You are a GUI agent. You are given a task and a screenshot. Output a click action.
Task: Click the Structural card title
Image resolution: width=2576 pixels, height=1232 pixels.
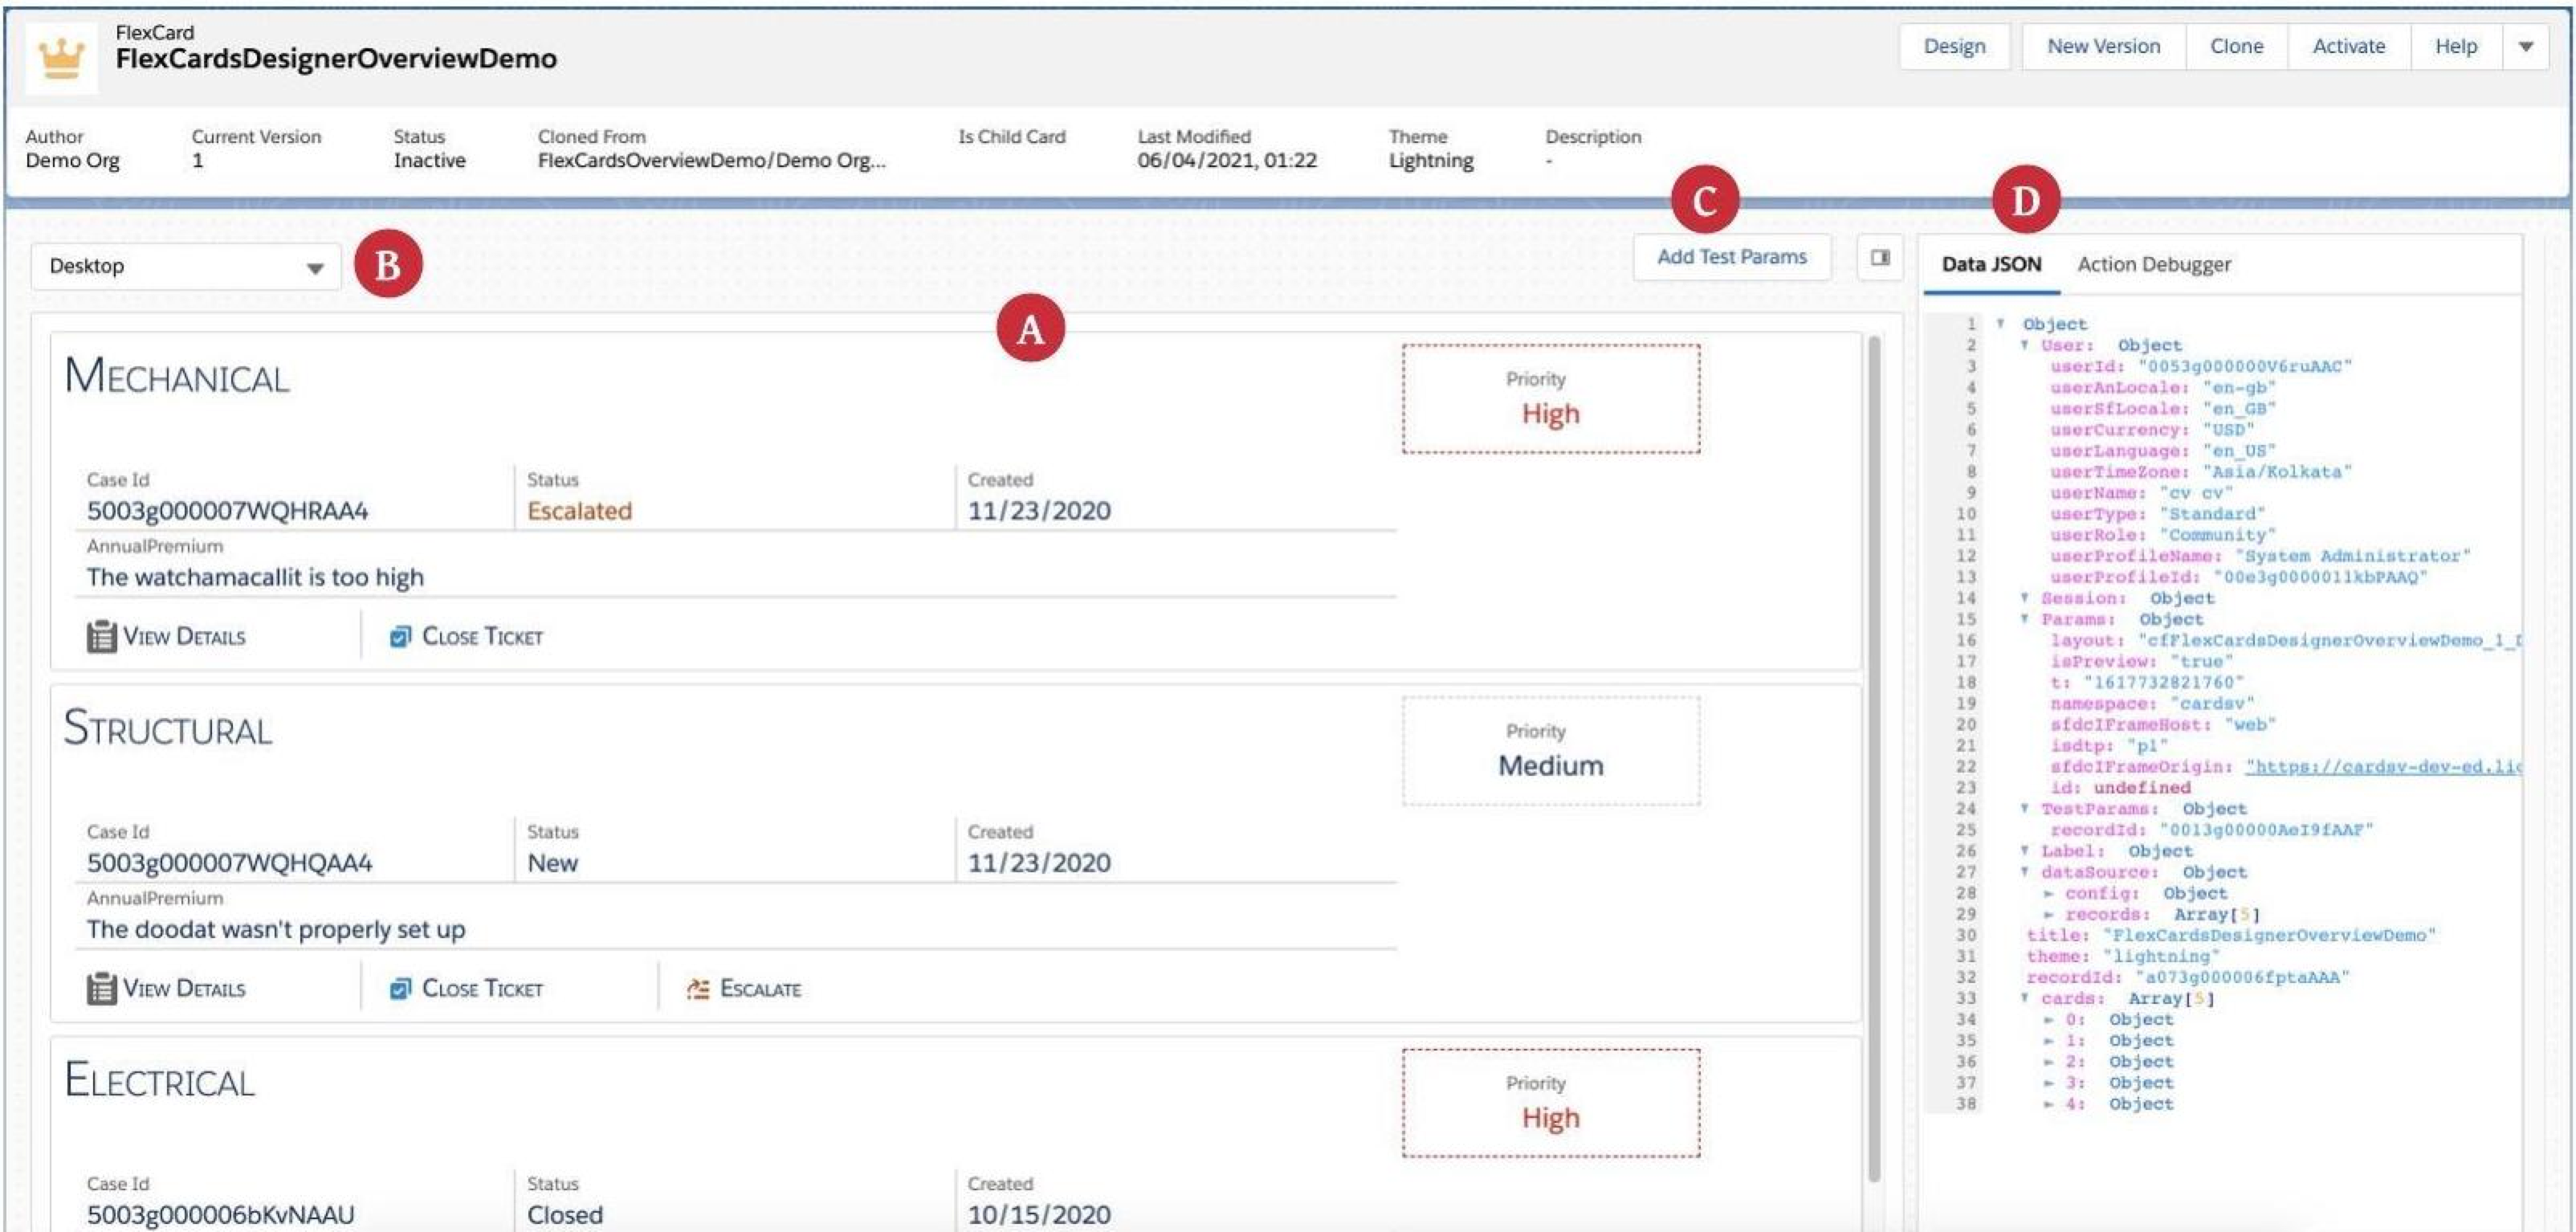pyautogui.click(x=168, y=728)
